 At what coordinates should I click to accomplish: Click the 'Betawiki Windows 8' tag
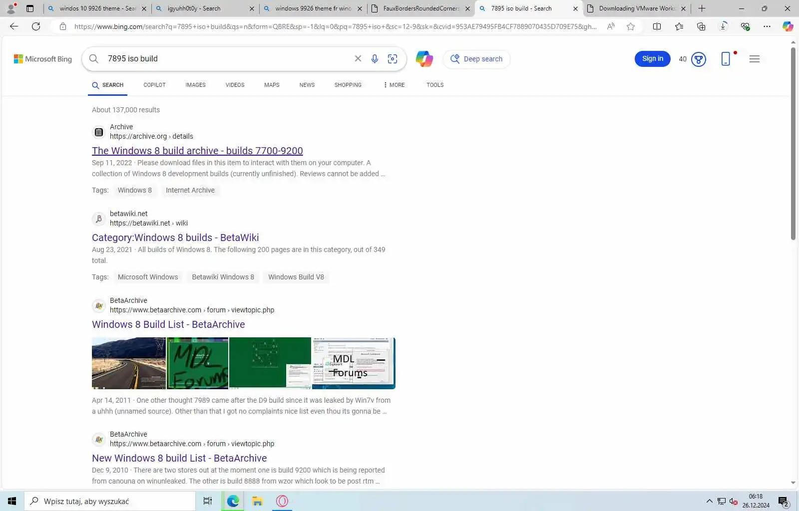223,277
